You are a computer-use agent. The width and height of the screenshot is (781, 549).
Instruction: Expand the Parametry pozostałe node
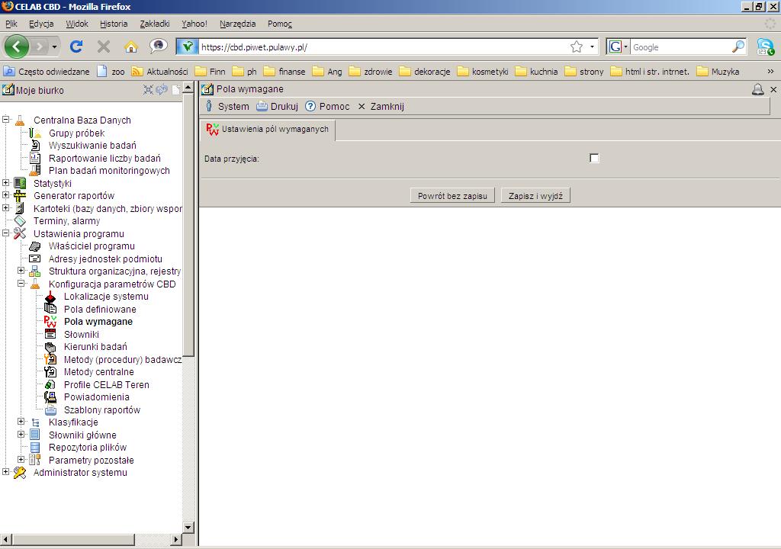coord(21,459)
